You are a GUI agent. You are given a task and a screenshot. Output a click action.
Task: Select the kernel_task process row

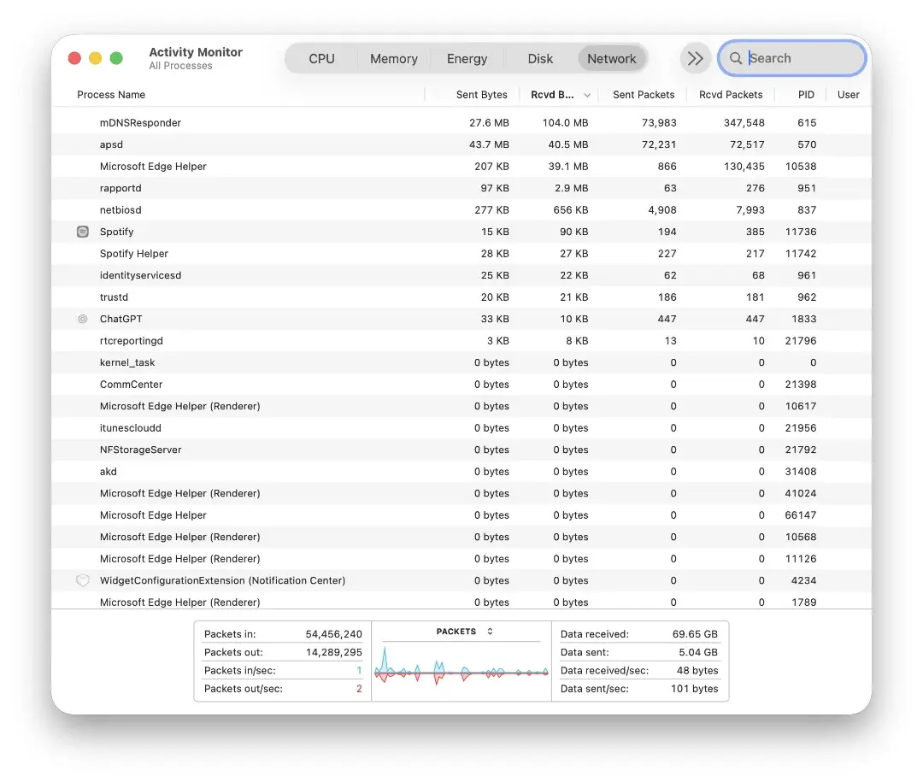(461, 362)
